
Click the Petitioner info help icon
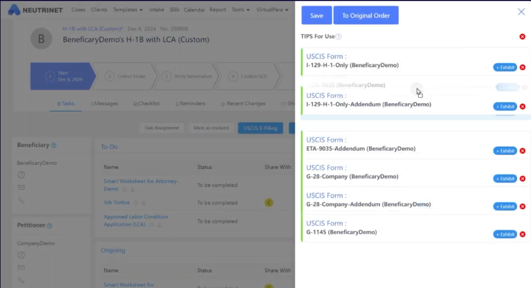pyautogui.click(x=50, y=226)
